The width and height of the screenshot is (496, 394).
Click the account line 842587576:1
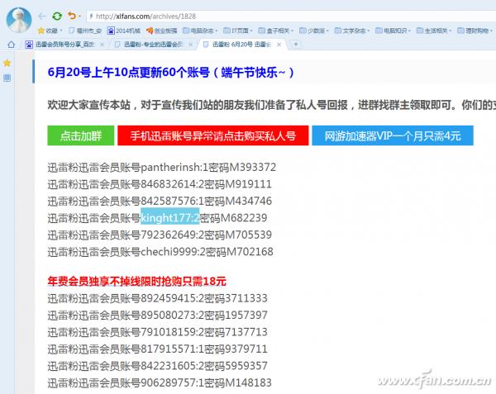[x=160, y=201]
